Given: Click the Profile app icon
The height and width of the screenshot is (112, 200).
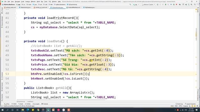Looking at the screenshot, I should [x=171, y=4].
